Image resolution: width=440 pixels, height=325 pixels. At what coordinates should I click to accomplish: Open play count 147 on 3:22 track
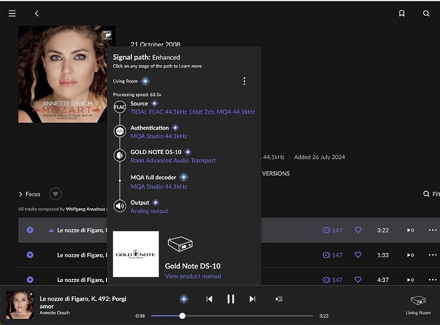click(332, 230)
